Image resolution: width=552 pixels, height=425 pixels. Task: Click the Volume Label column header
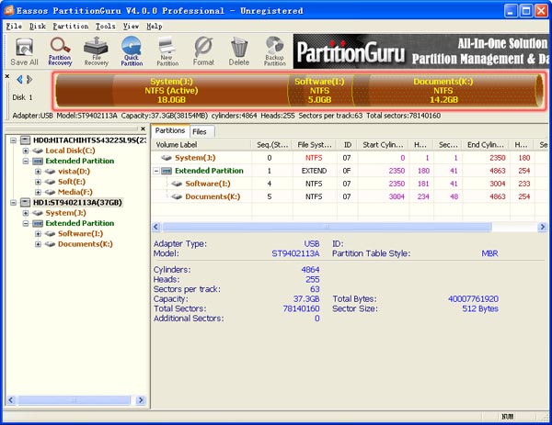pos(201,145)
